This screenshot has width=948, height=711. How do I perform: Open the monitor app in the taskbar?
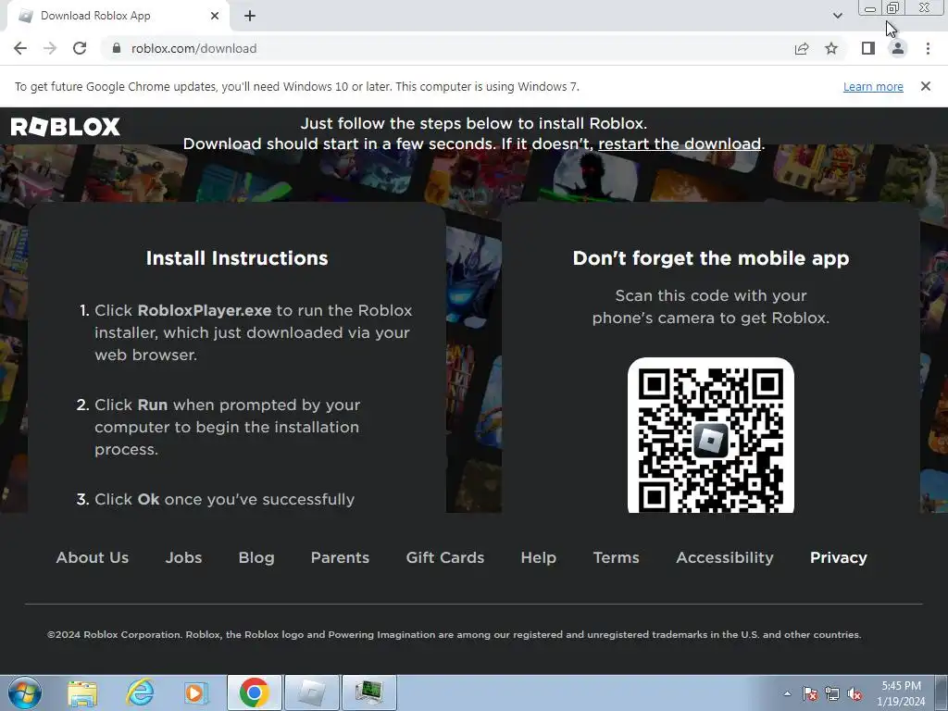tap(369, 692)
